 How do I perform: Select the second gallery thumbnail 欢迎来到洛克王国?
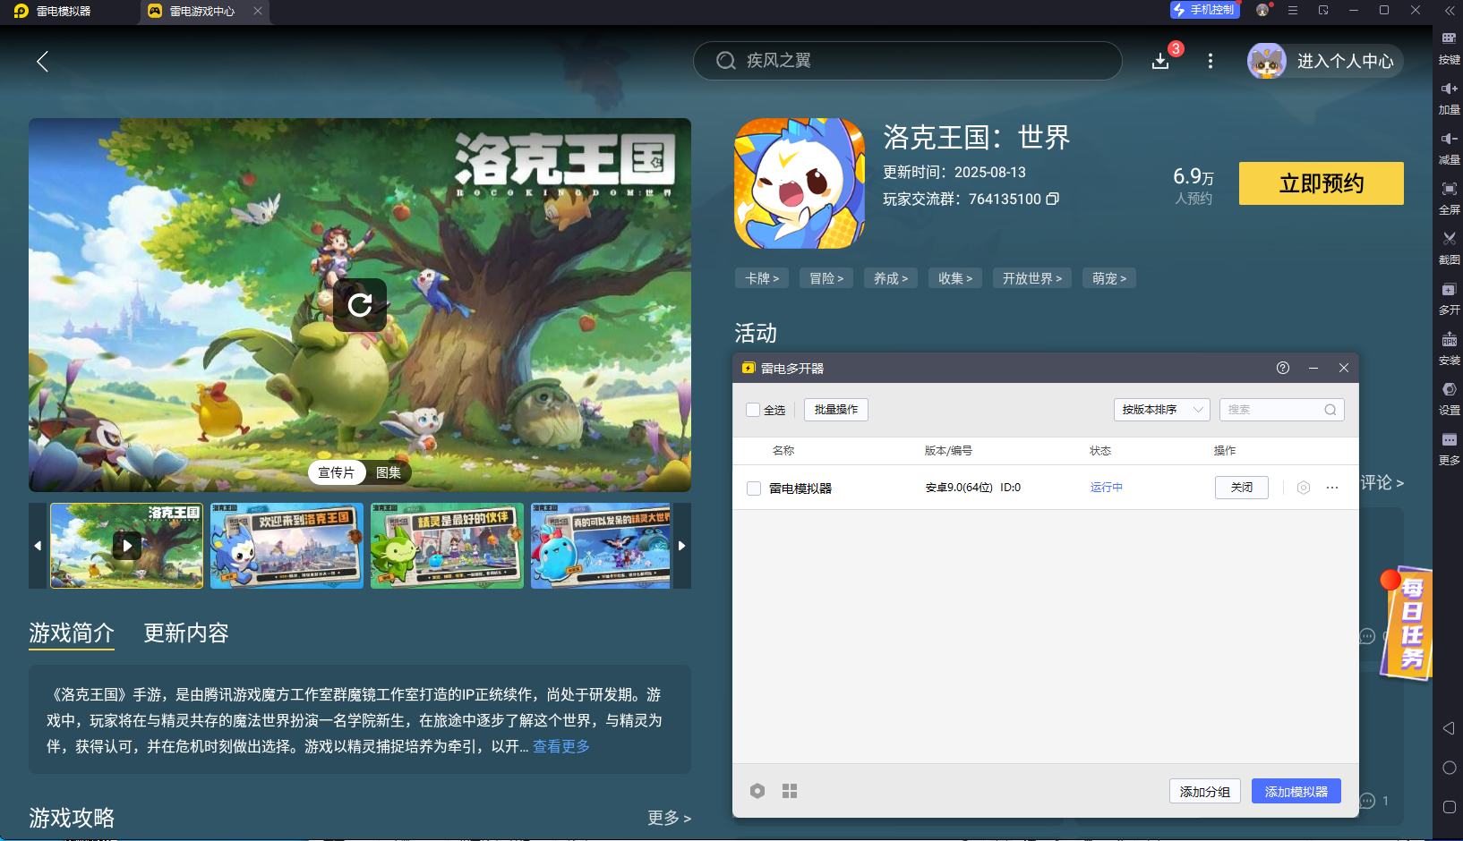coord(287,546)
